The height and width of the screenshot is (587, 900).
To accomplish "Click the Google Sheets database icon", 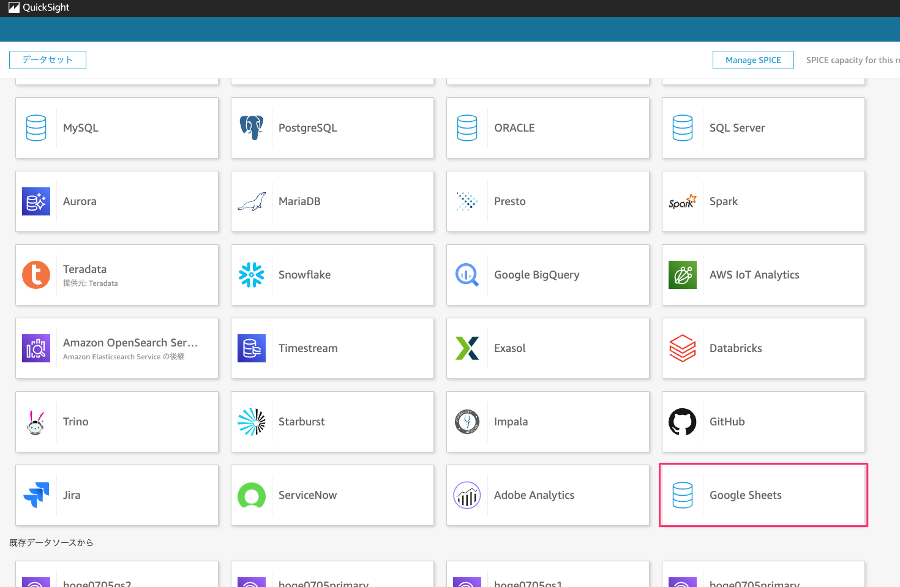I will click(683, 495).
